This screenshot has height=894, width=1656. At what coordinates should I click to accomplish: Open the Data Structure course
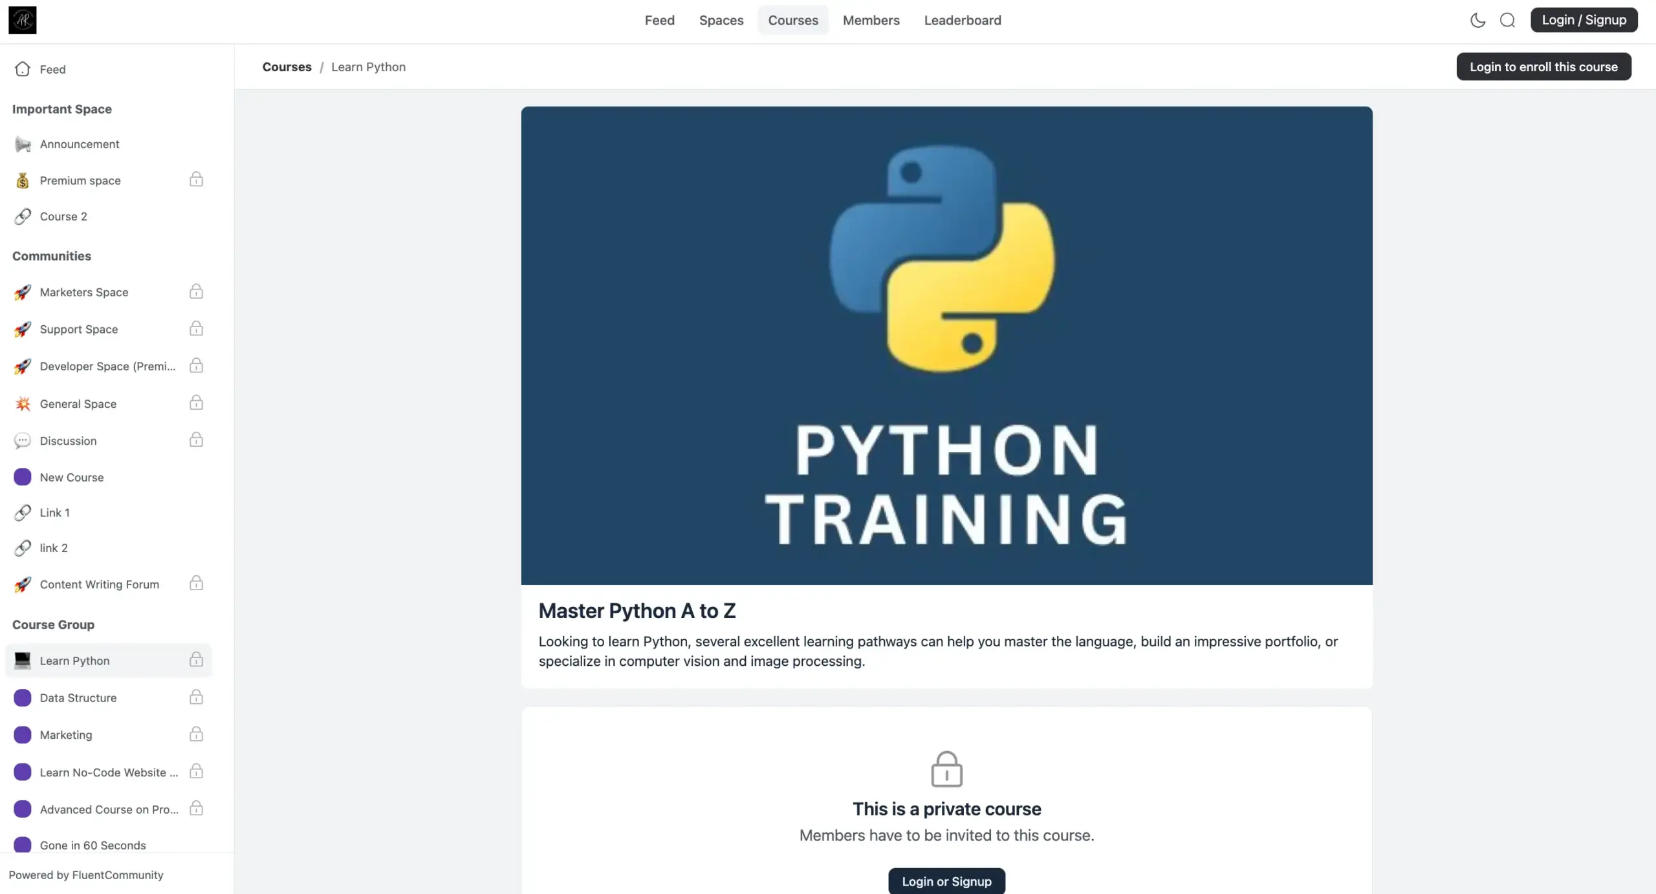109,697
